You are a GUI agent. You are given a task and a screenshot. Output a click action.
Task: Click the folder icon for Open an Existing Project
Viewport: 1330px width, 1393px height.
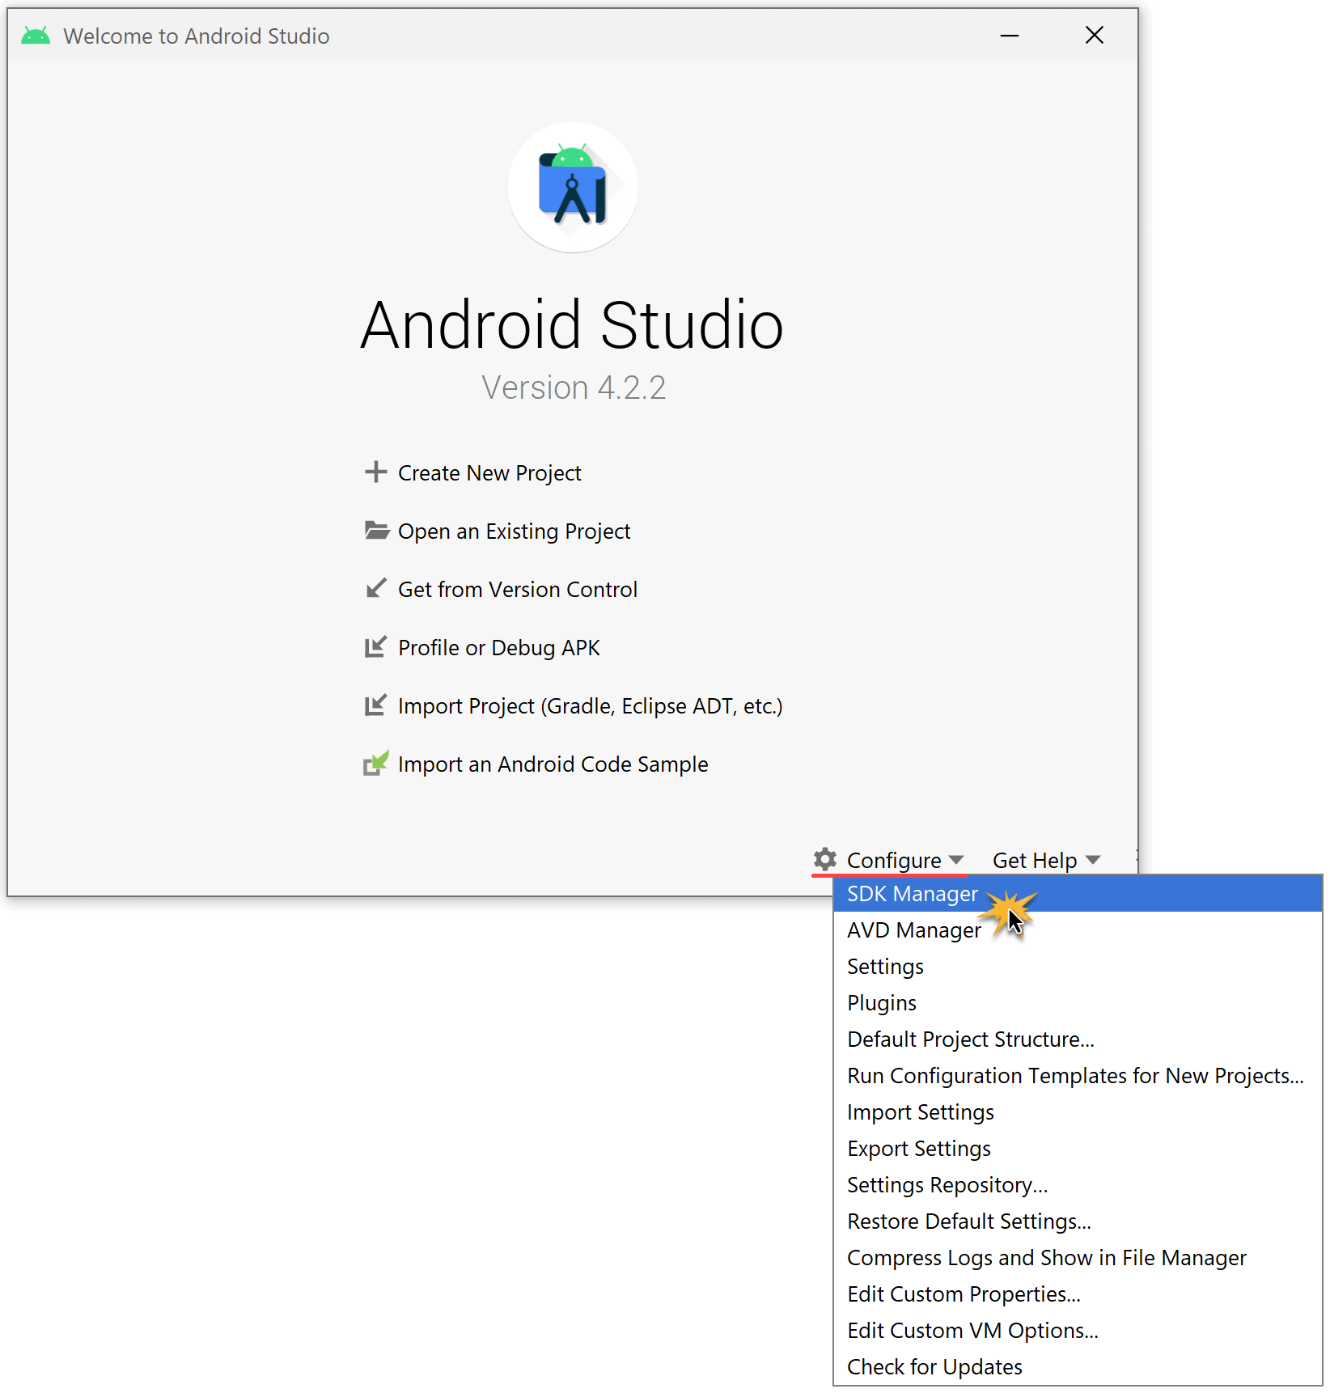tap(376, 531)
